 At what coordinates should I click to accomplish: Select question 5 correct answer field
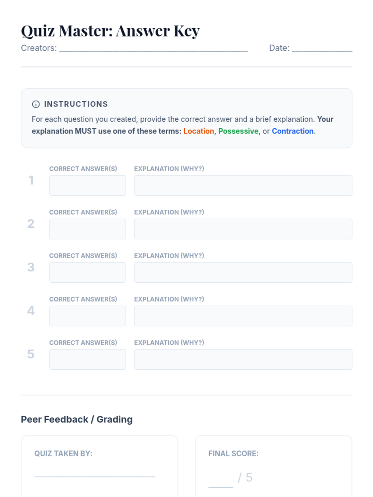point(88,359)
